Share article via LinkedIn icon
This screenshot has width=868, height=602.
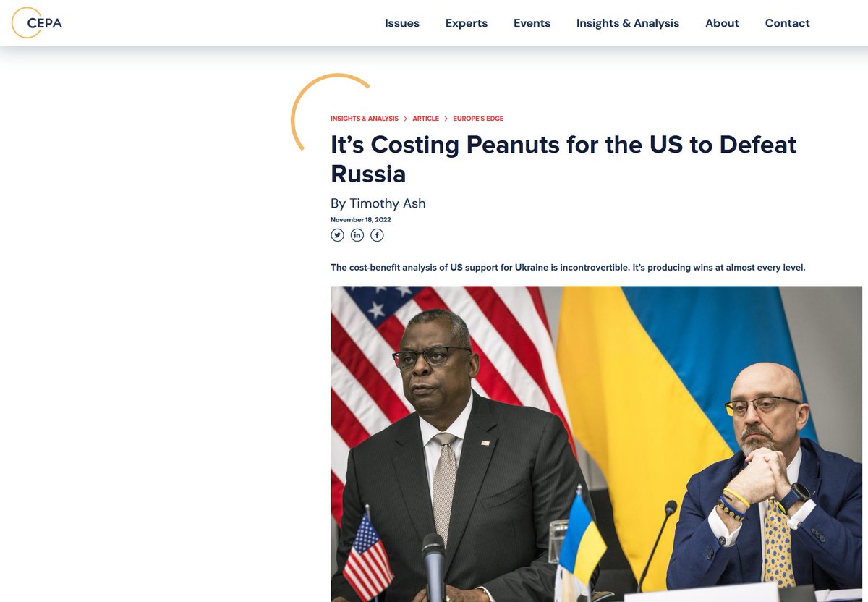click(x=357, y=235)
